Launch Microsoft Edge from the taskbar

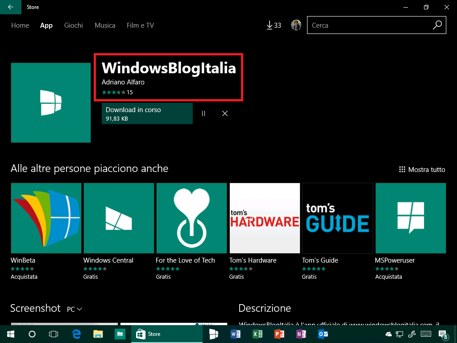pos(76,334)
